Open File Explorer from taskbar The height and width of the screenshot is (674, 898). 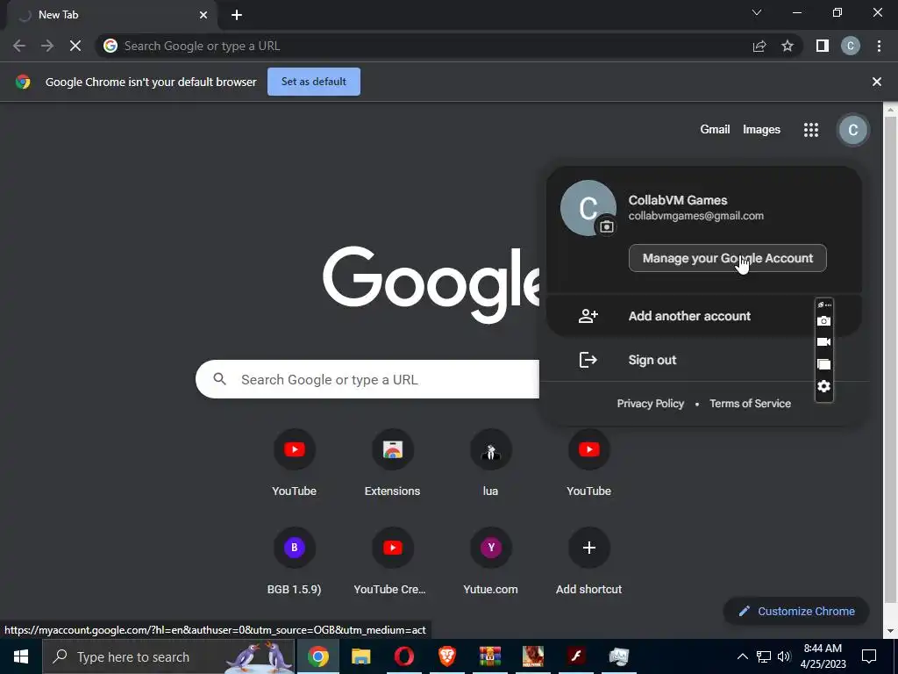(x=360, y=656)
